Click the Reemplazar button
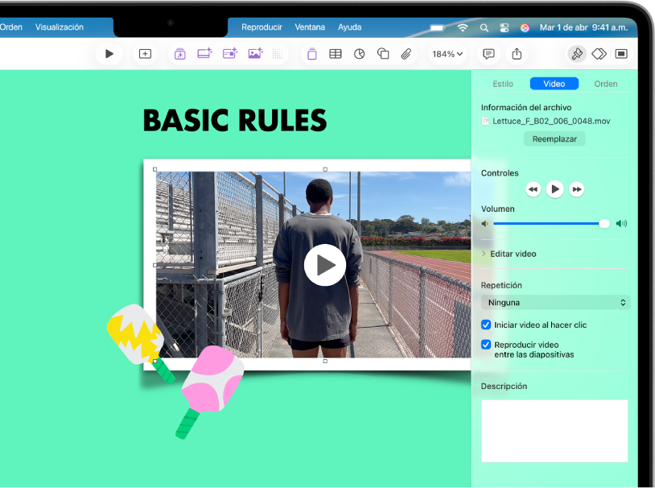The height and width of the screenshot is (488, 655). point(554,139)
